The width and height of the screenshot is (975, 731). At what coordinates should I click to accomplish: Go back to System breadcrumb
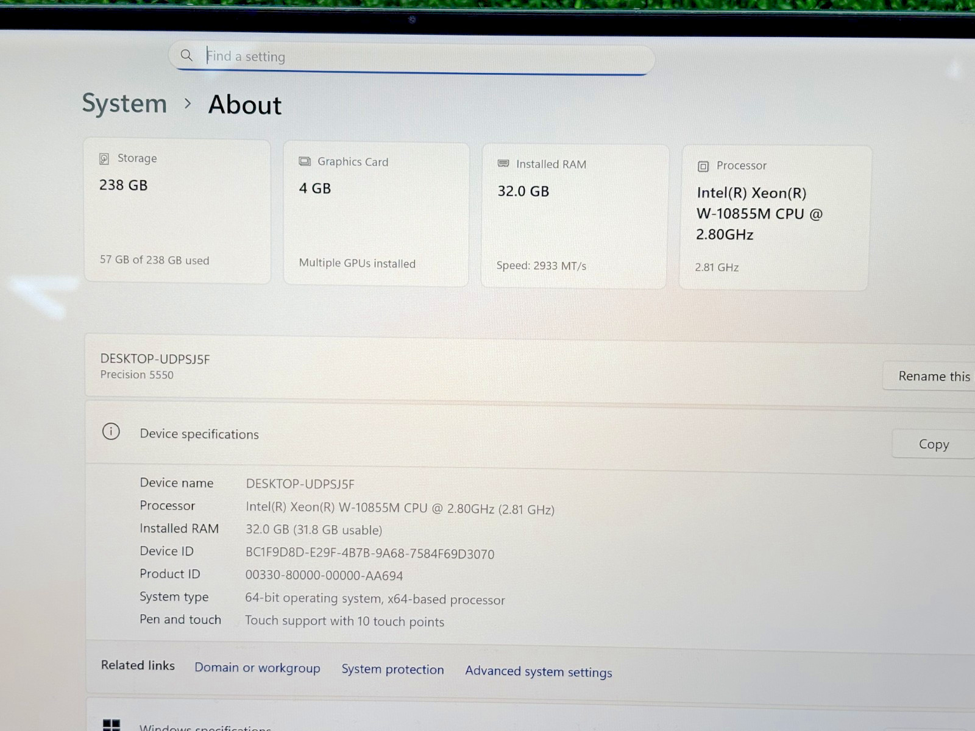coord(124,104)
